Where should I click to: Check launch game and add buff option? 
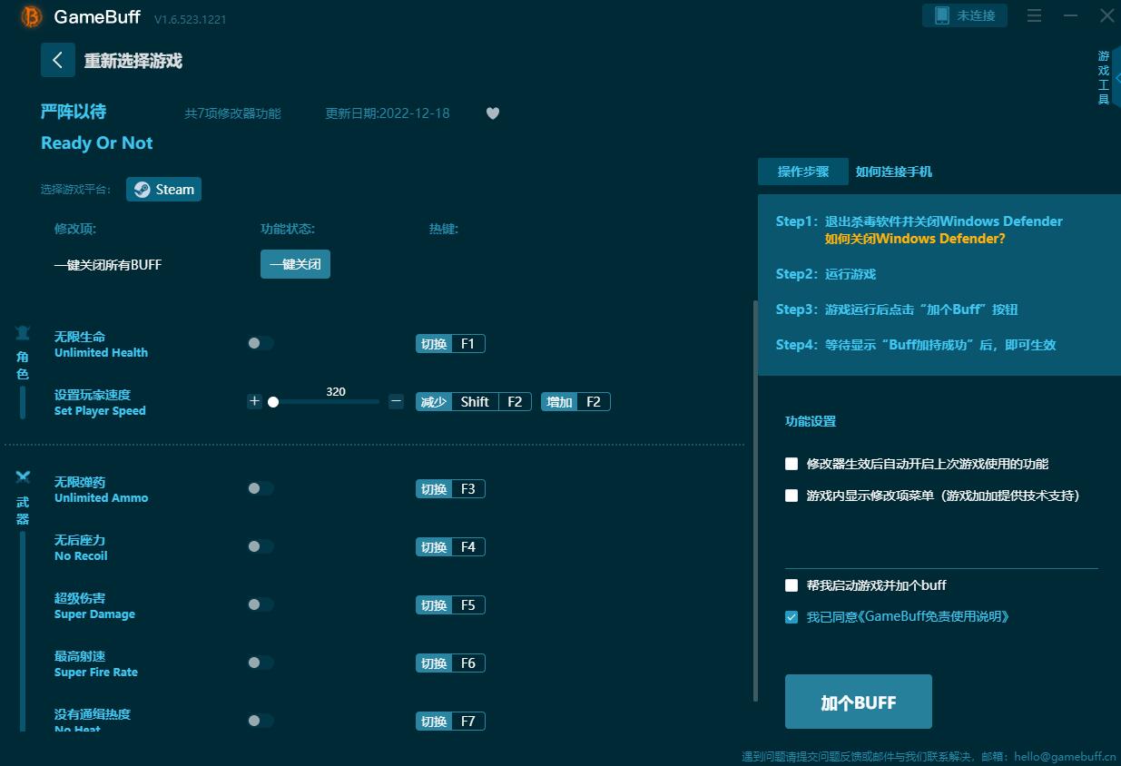coord(792,585)
